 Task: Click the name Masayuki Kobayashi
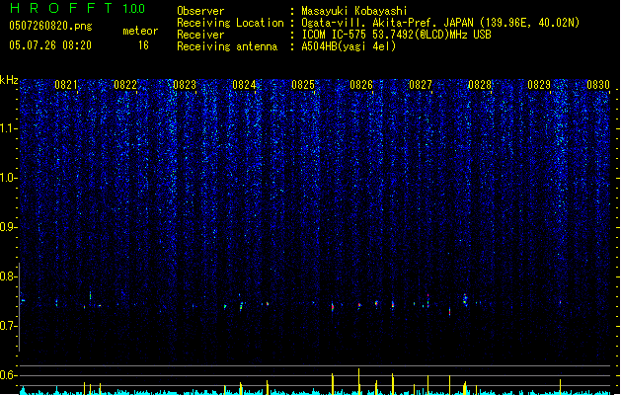(x=354, y=11)
